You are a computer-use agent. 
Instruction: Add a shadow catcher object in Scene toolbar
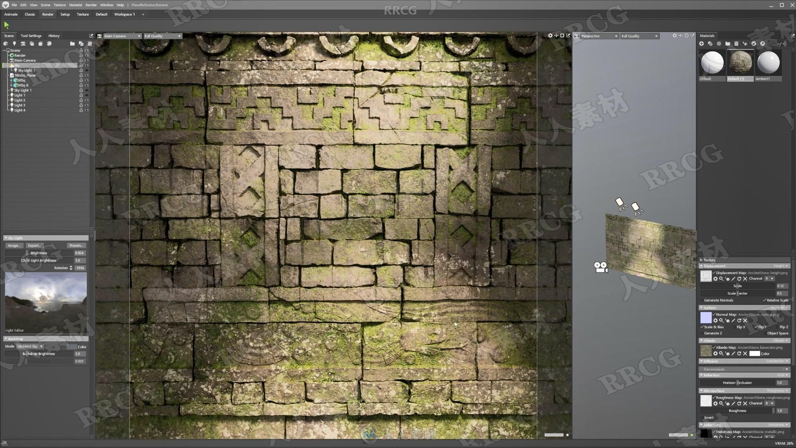[x=32, y=44]
